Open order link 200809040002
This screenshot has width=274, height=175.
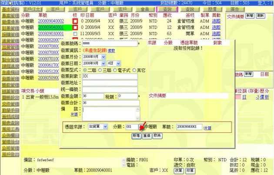click(x=51, y=21)
